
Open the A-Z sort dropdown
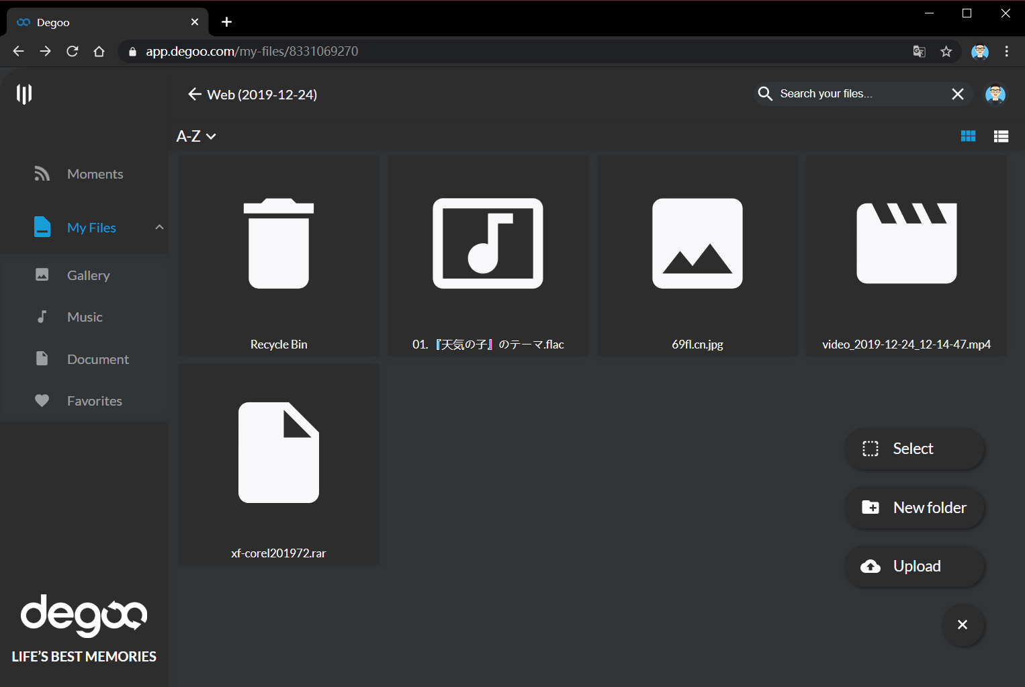196,136
